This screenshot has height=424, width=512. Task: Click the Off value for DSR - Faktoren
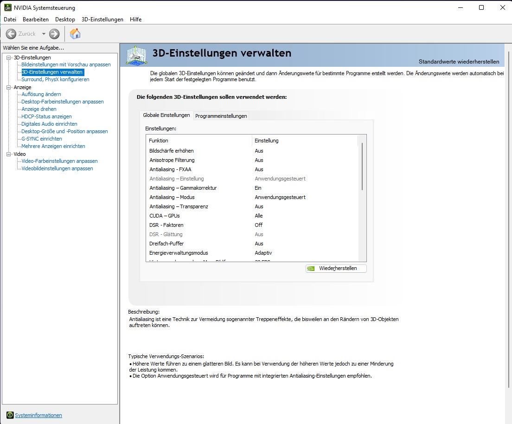[259, 225]
